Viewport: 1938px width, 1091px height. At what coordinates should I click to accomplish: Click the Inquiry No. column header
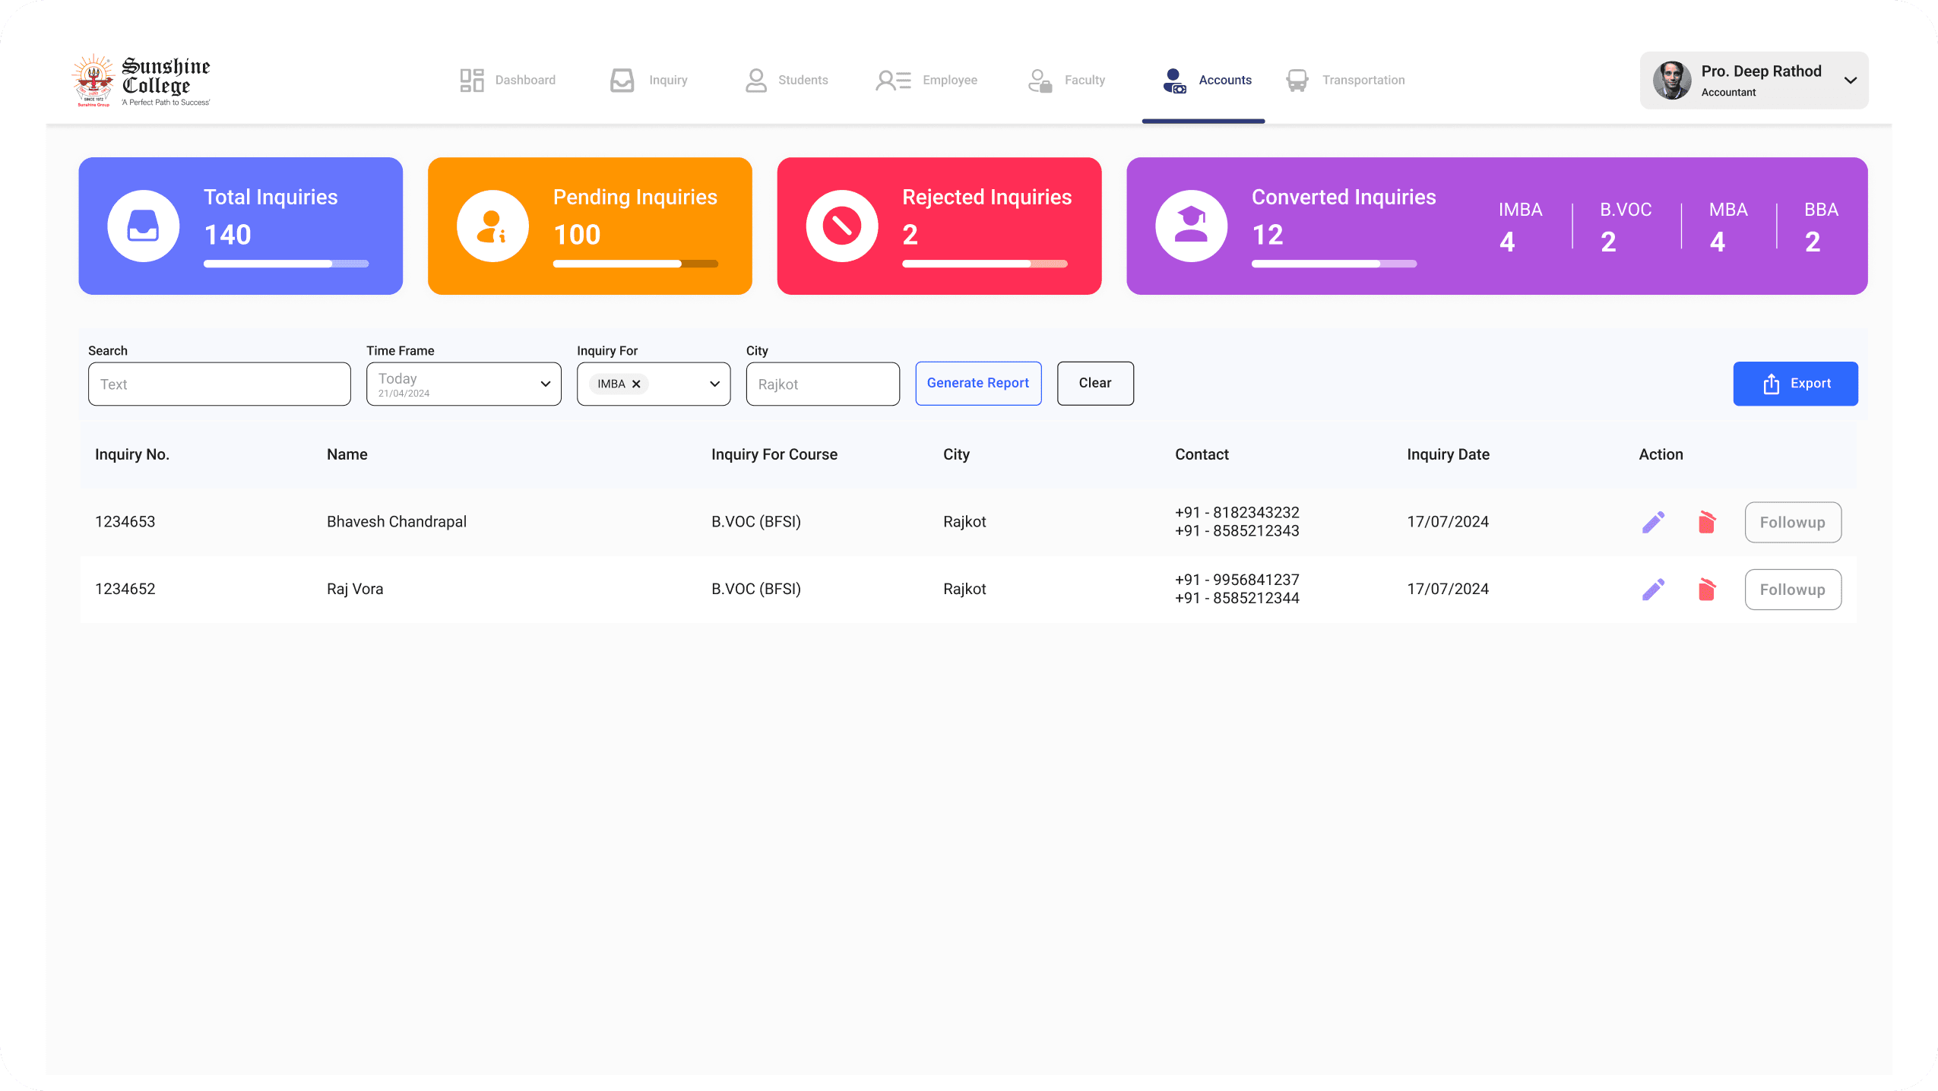(132, 454)
